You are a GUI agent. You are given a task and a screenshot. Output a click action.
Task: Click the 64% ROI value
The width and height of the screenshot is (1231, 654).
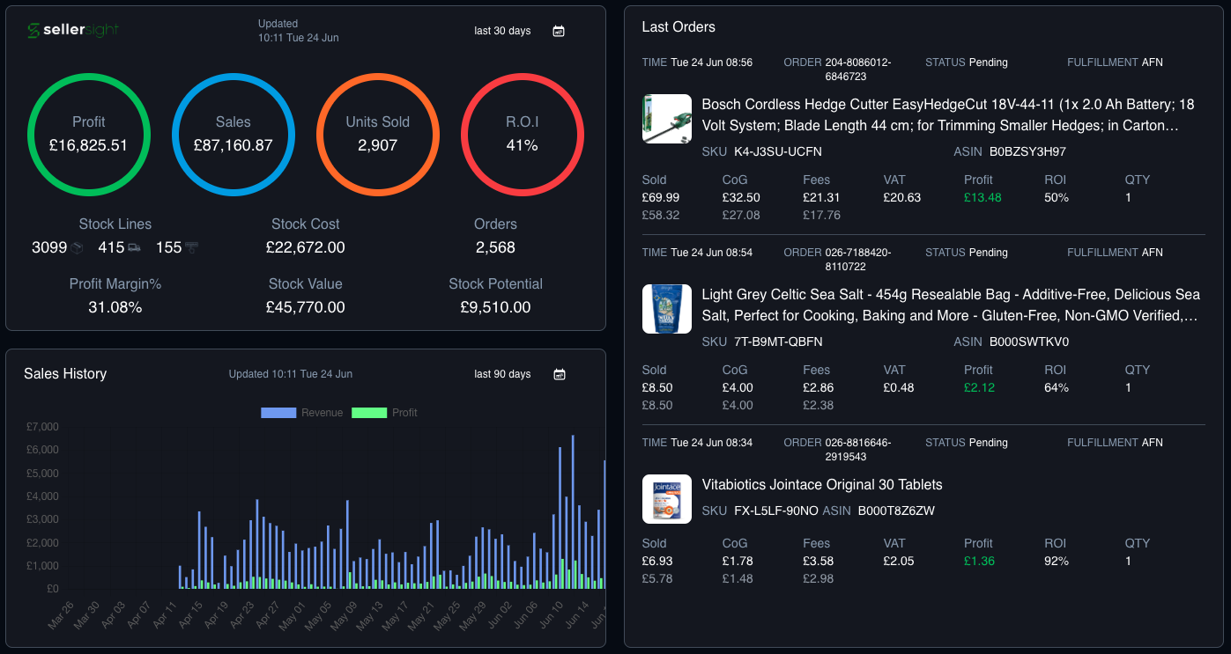tap(1057, 388)
